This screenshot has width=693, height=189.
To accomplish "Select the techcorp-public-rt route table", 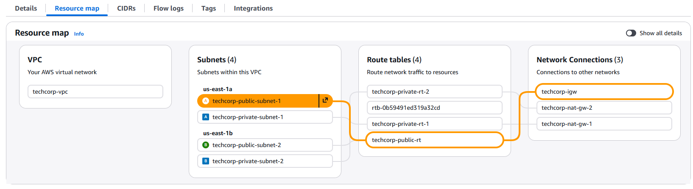I will pos(434,140).
